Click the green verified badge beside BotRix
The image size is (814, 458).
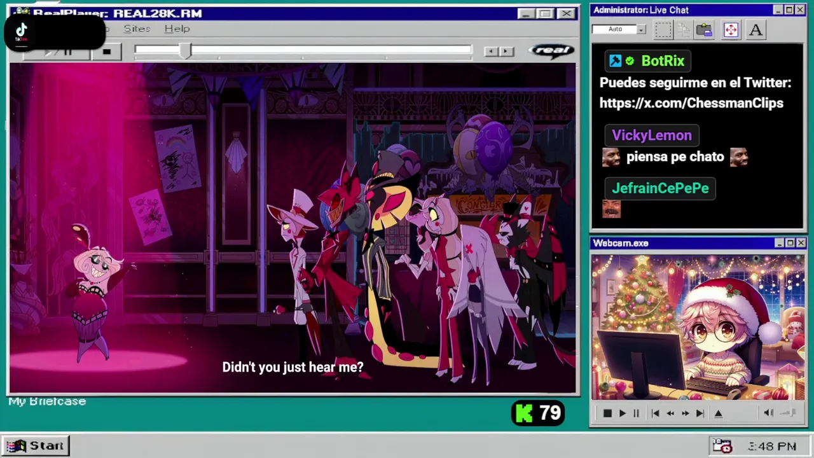[x=630, y=61]
